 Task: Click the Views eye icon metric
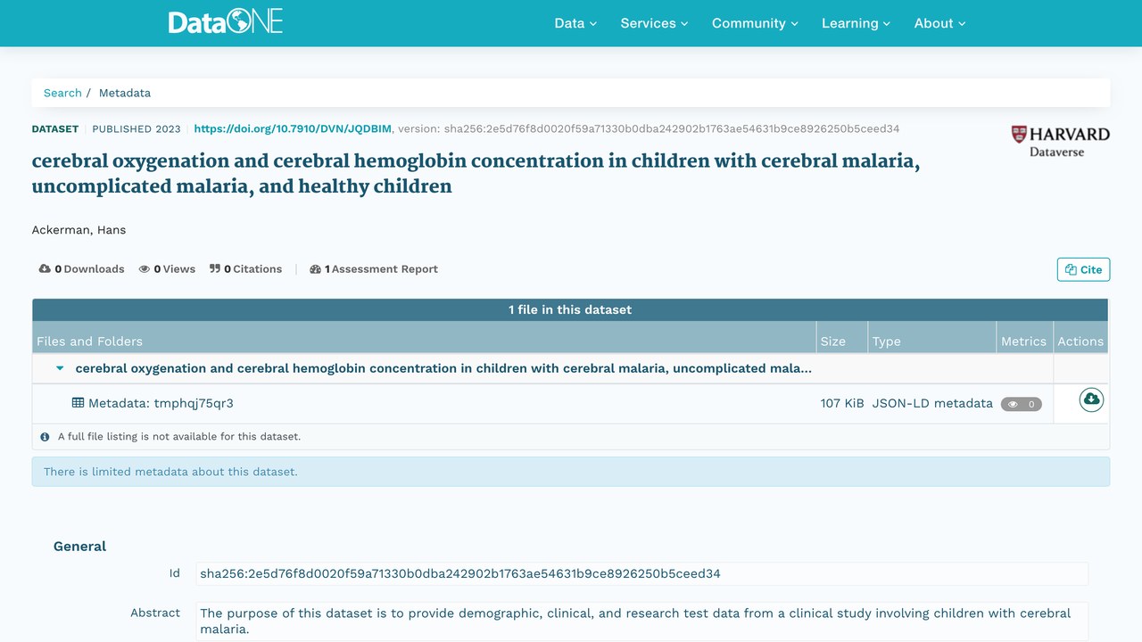pyautogui.click(x=144, y=269)
